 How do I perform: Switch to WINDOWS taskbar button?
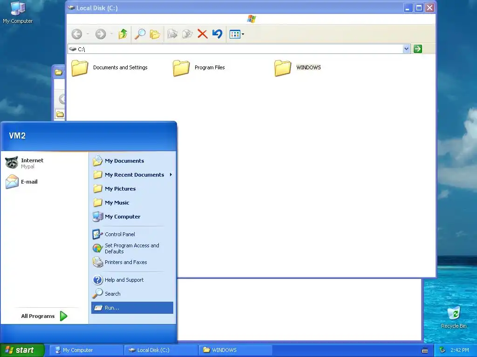235,350
